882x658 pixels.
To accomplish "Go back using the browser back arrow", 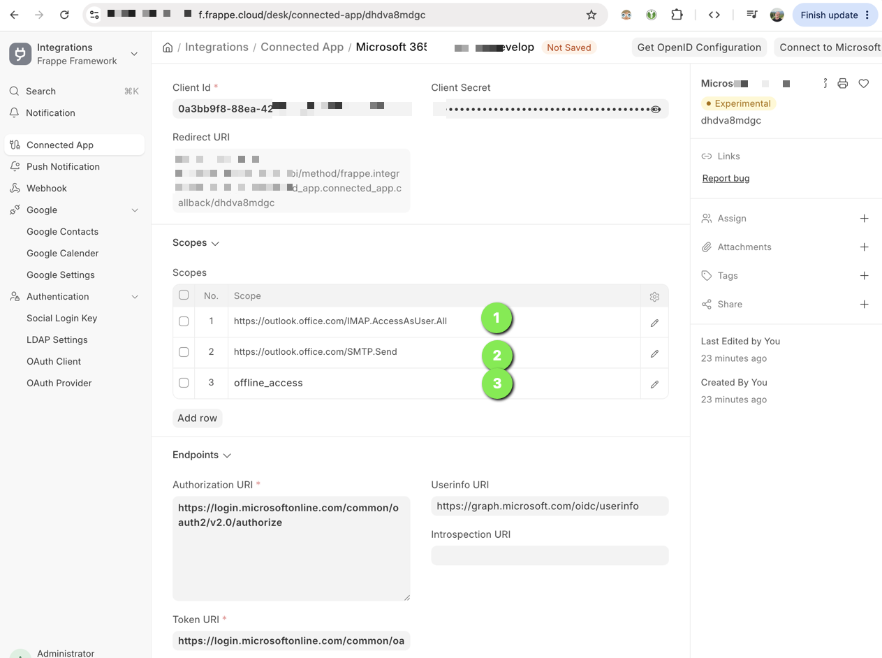I will (14, 15).
